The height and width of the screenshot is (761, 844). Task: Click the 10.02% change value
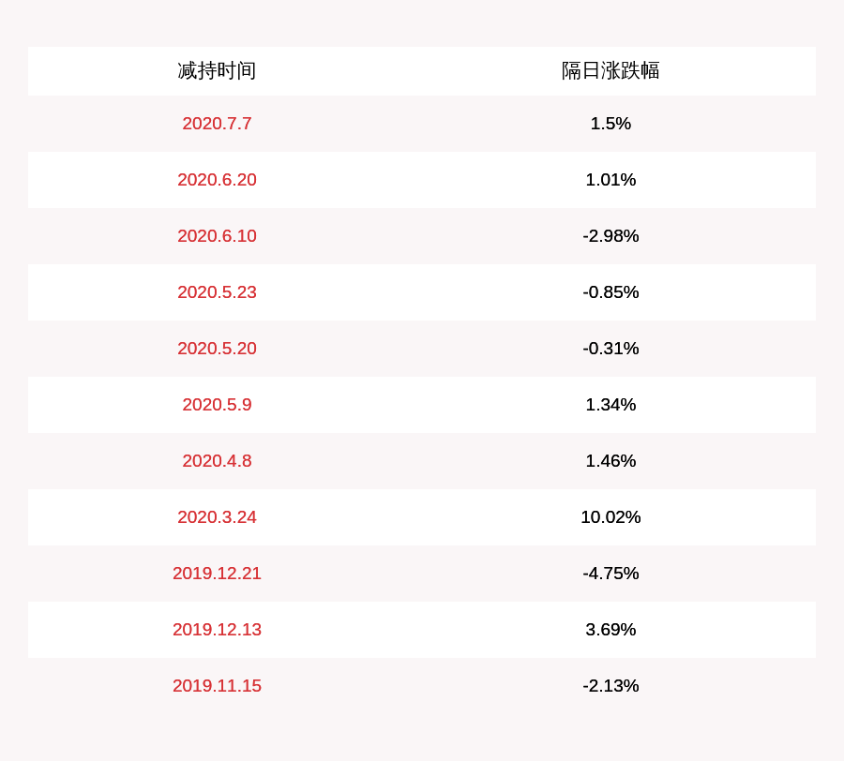coord(610,516)
